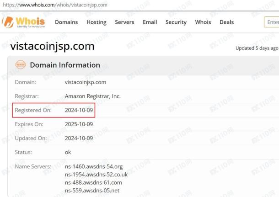Click the orange www Domain Information icon
Screen dimensions: 279x197
21,64
